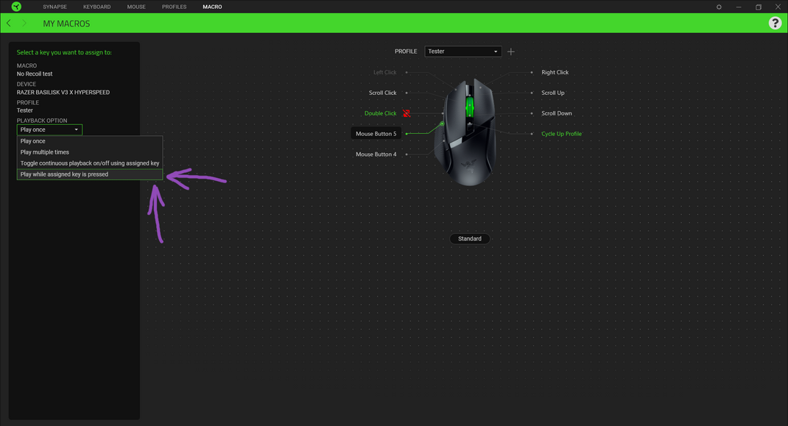Select 'Toggle continuous playback on/off' option
Image resolution: width=788 pixels, height=426 pixels.
tap(88, 163)
